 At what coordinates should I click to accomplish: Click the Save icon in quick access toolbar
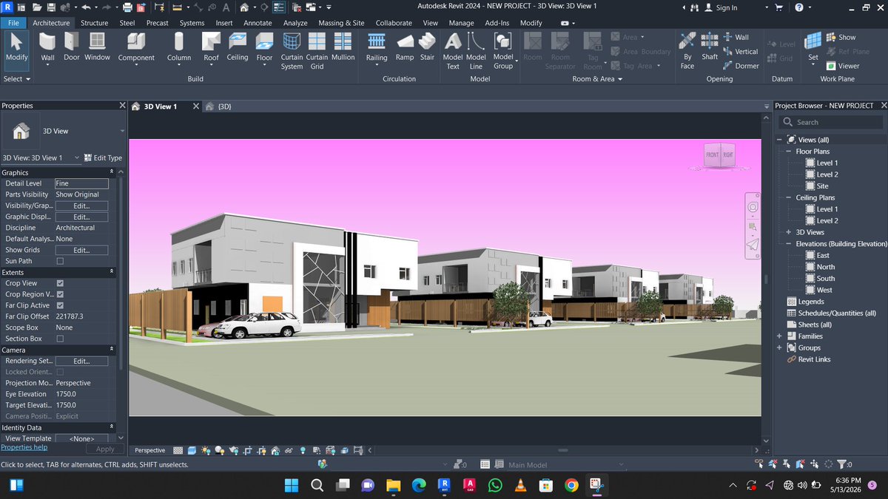(x=51, y=7)
